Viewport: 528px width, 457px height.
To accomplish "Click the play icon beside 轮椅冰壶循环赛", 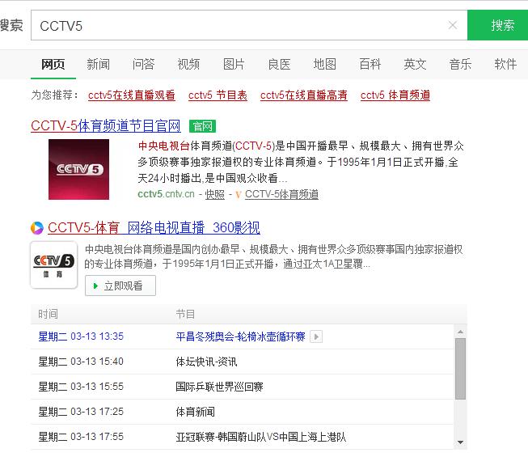I will click(x=316, y=336).
